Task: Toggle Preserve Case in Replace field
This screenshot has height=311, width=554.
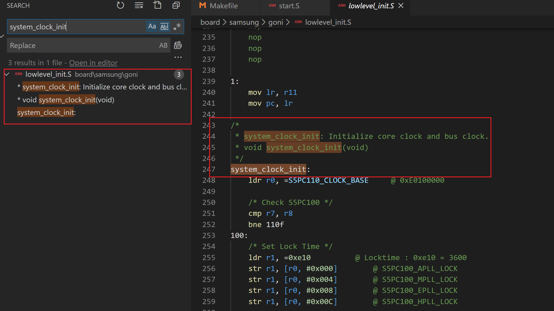Action: 163,45
